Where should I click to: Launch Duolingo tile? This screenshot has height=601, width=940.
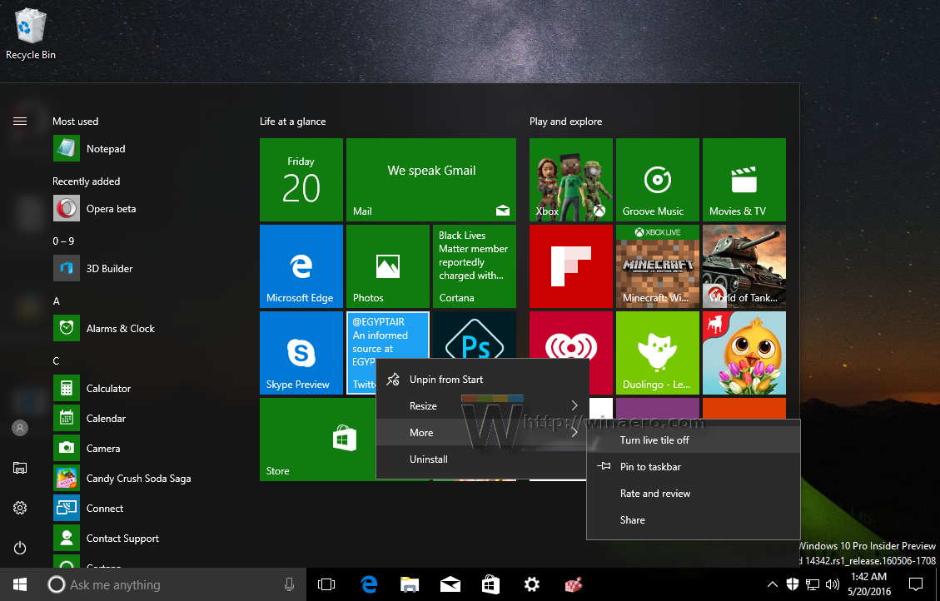click(658, 353)
